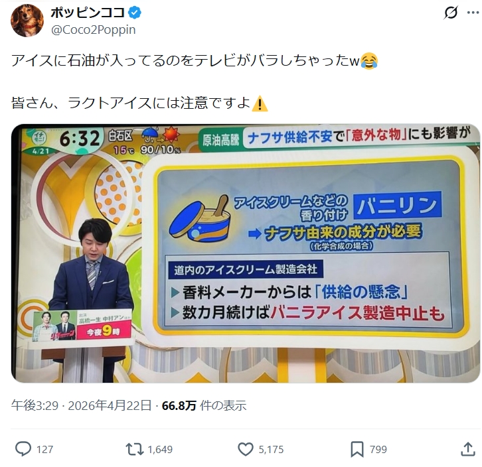The height and width of the screenshot is (467, 482).
Task: Click the @Coco2Poppin handle
Action: click(x=93, y=30)
